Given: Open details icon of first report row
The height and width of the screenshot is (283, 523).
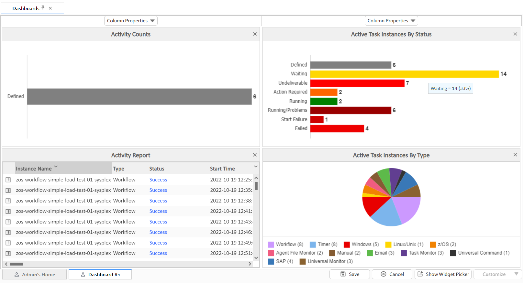Looking at the screenshot, I should coord(8,180).
